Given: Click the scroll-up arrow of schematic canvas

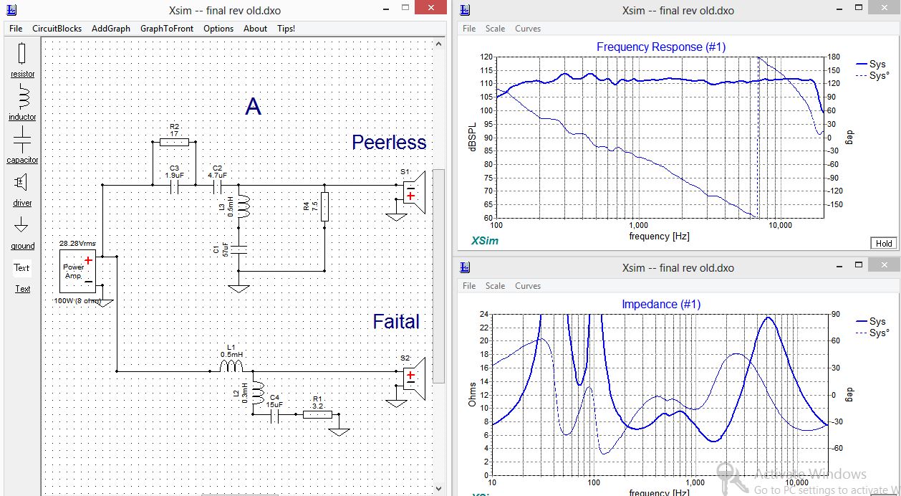Looking at the screenshot, I should [x=439, y=43].
